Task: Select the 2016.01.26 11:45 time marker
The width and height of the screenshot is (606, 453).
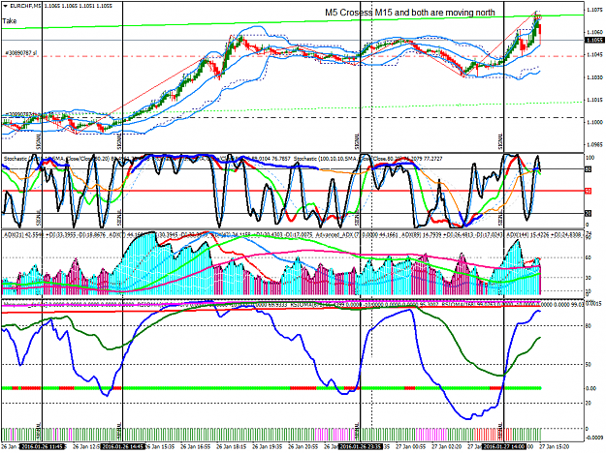Action: click(42, 446)
